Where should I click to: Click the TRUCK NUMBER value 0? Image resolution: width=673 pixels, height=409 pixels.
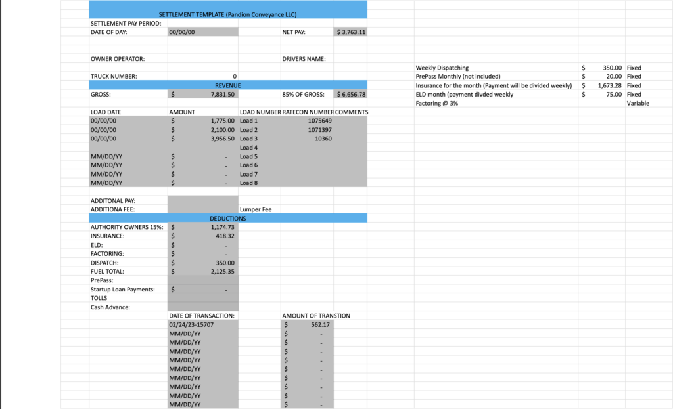[x=203, y=76]
